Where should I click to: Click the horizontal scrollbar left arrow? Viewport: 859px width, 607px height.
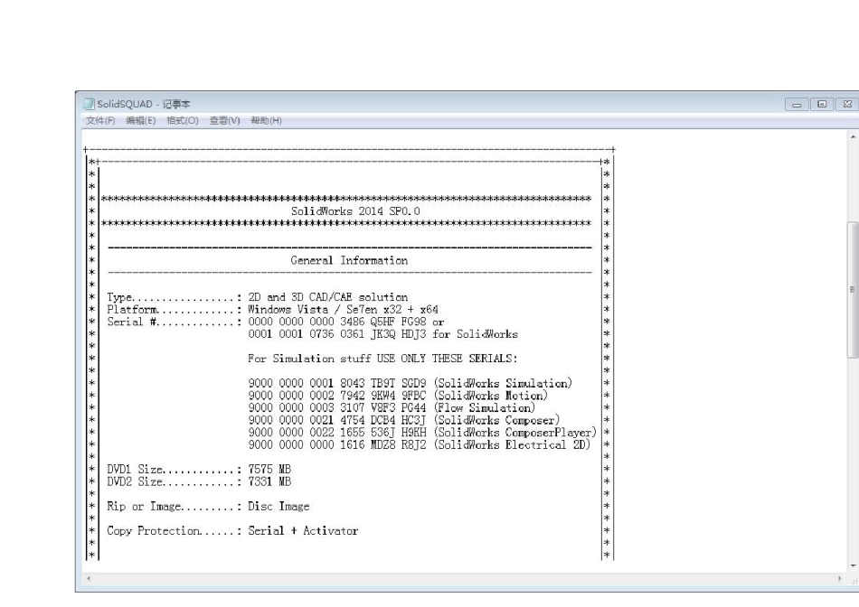click(89, 578)
